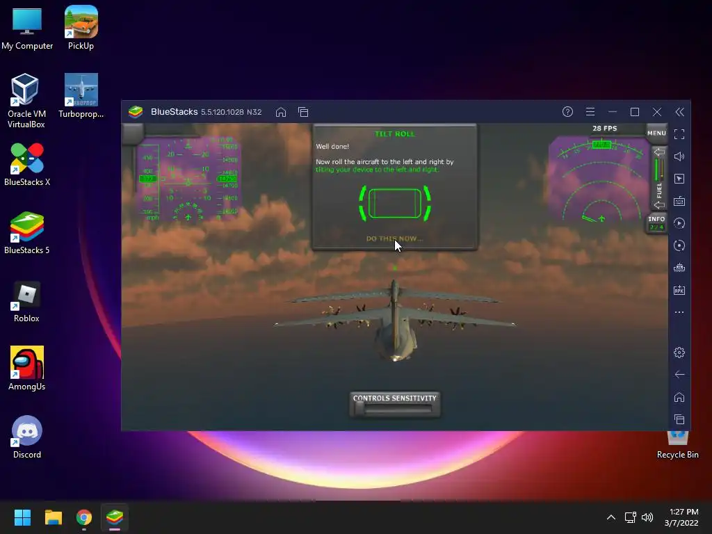Select the Discord desktop shortcut
The height and width of the screenshot is (534, 712).
[x=27, y=437]
